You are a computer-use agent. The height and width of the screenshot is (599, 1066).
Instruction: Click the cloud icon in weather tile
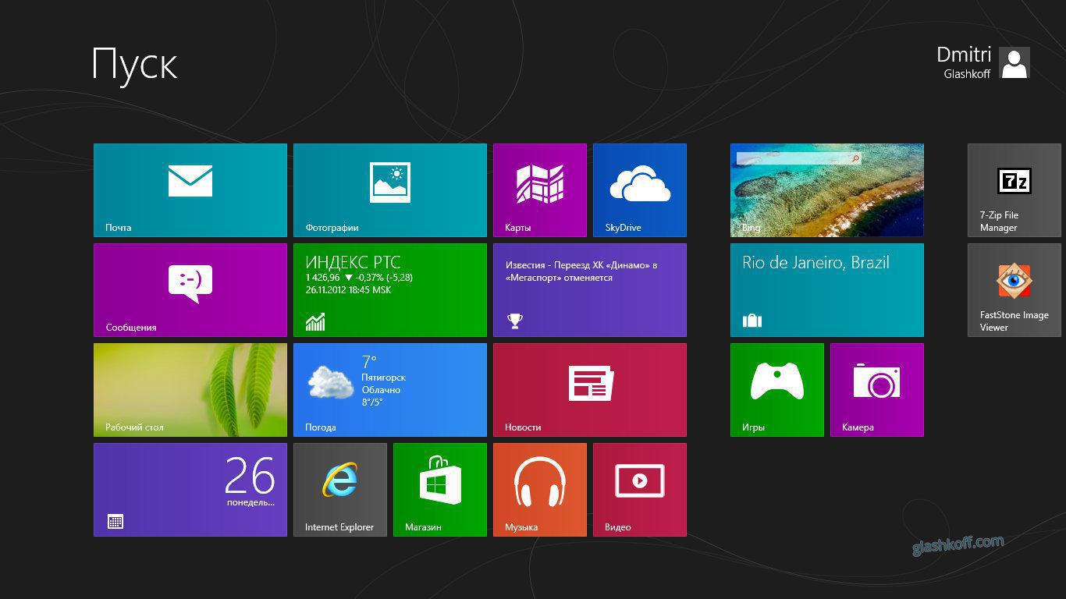330,382
